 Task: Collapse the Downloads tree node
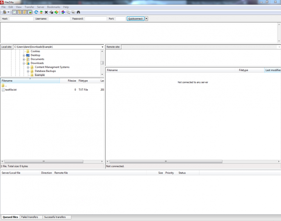(24, 63)
